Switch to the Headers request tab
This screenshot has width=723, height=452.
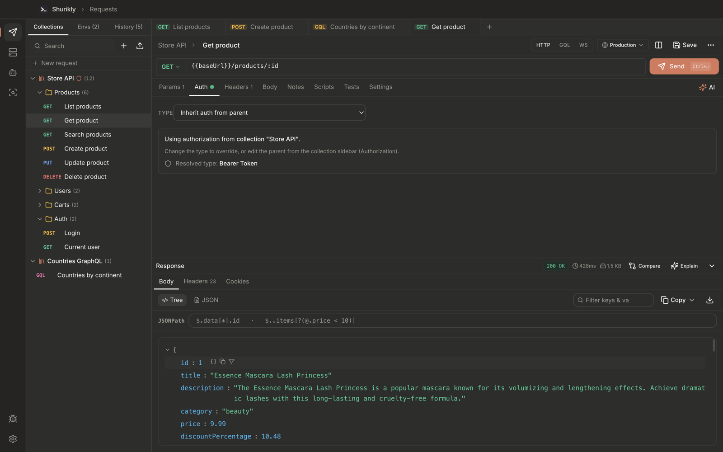tap(239, 87)
